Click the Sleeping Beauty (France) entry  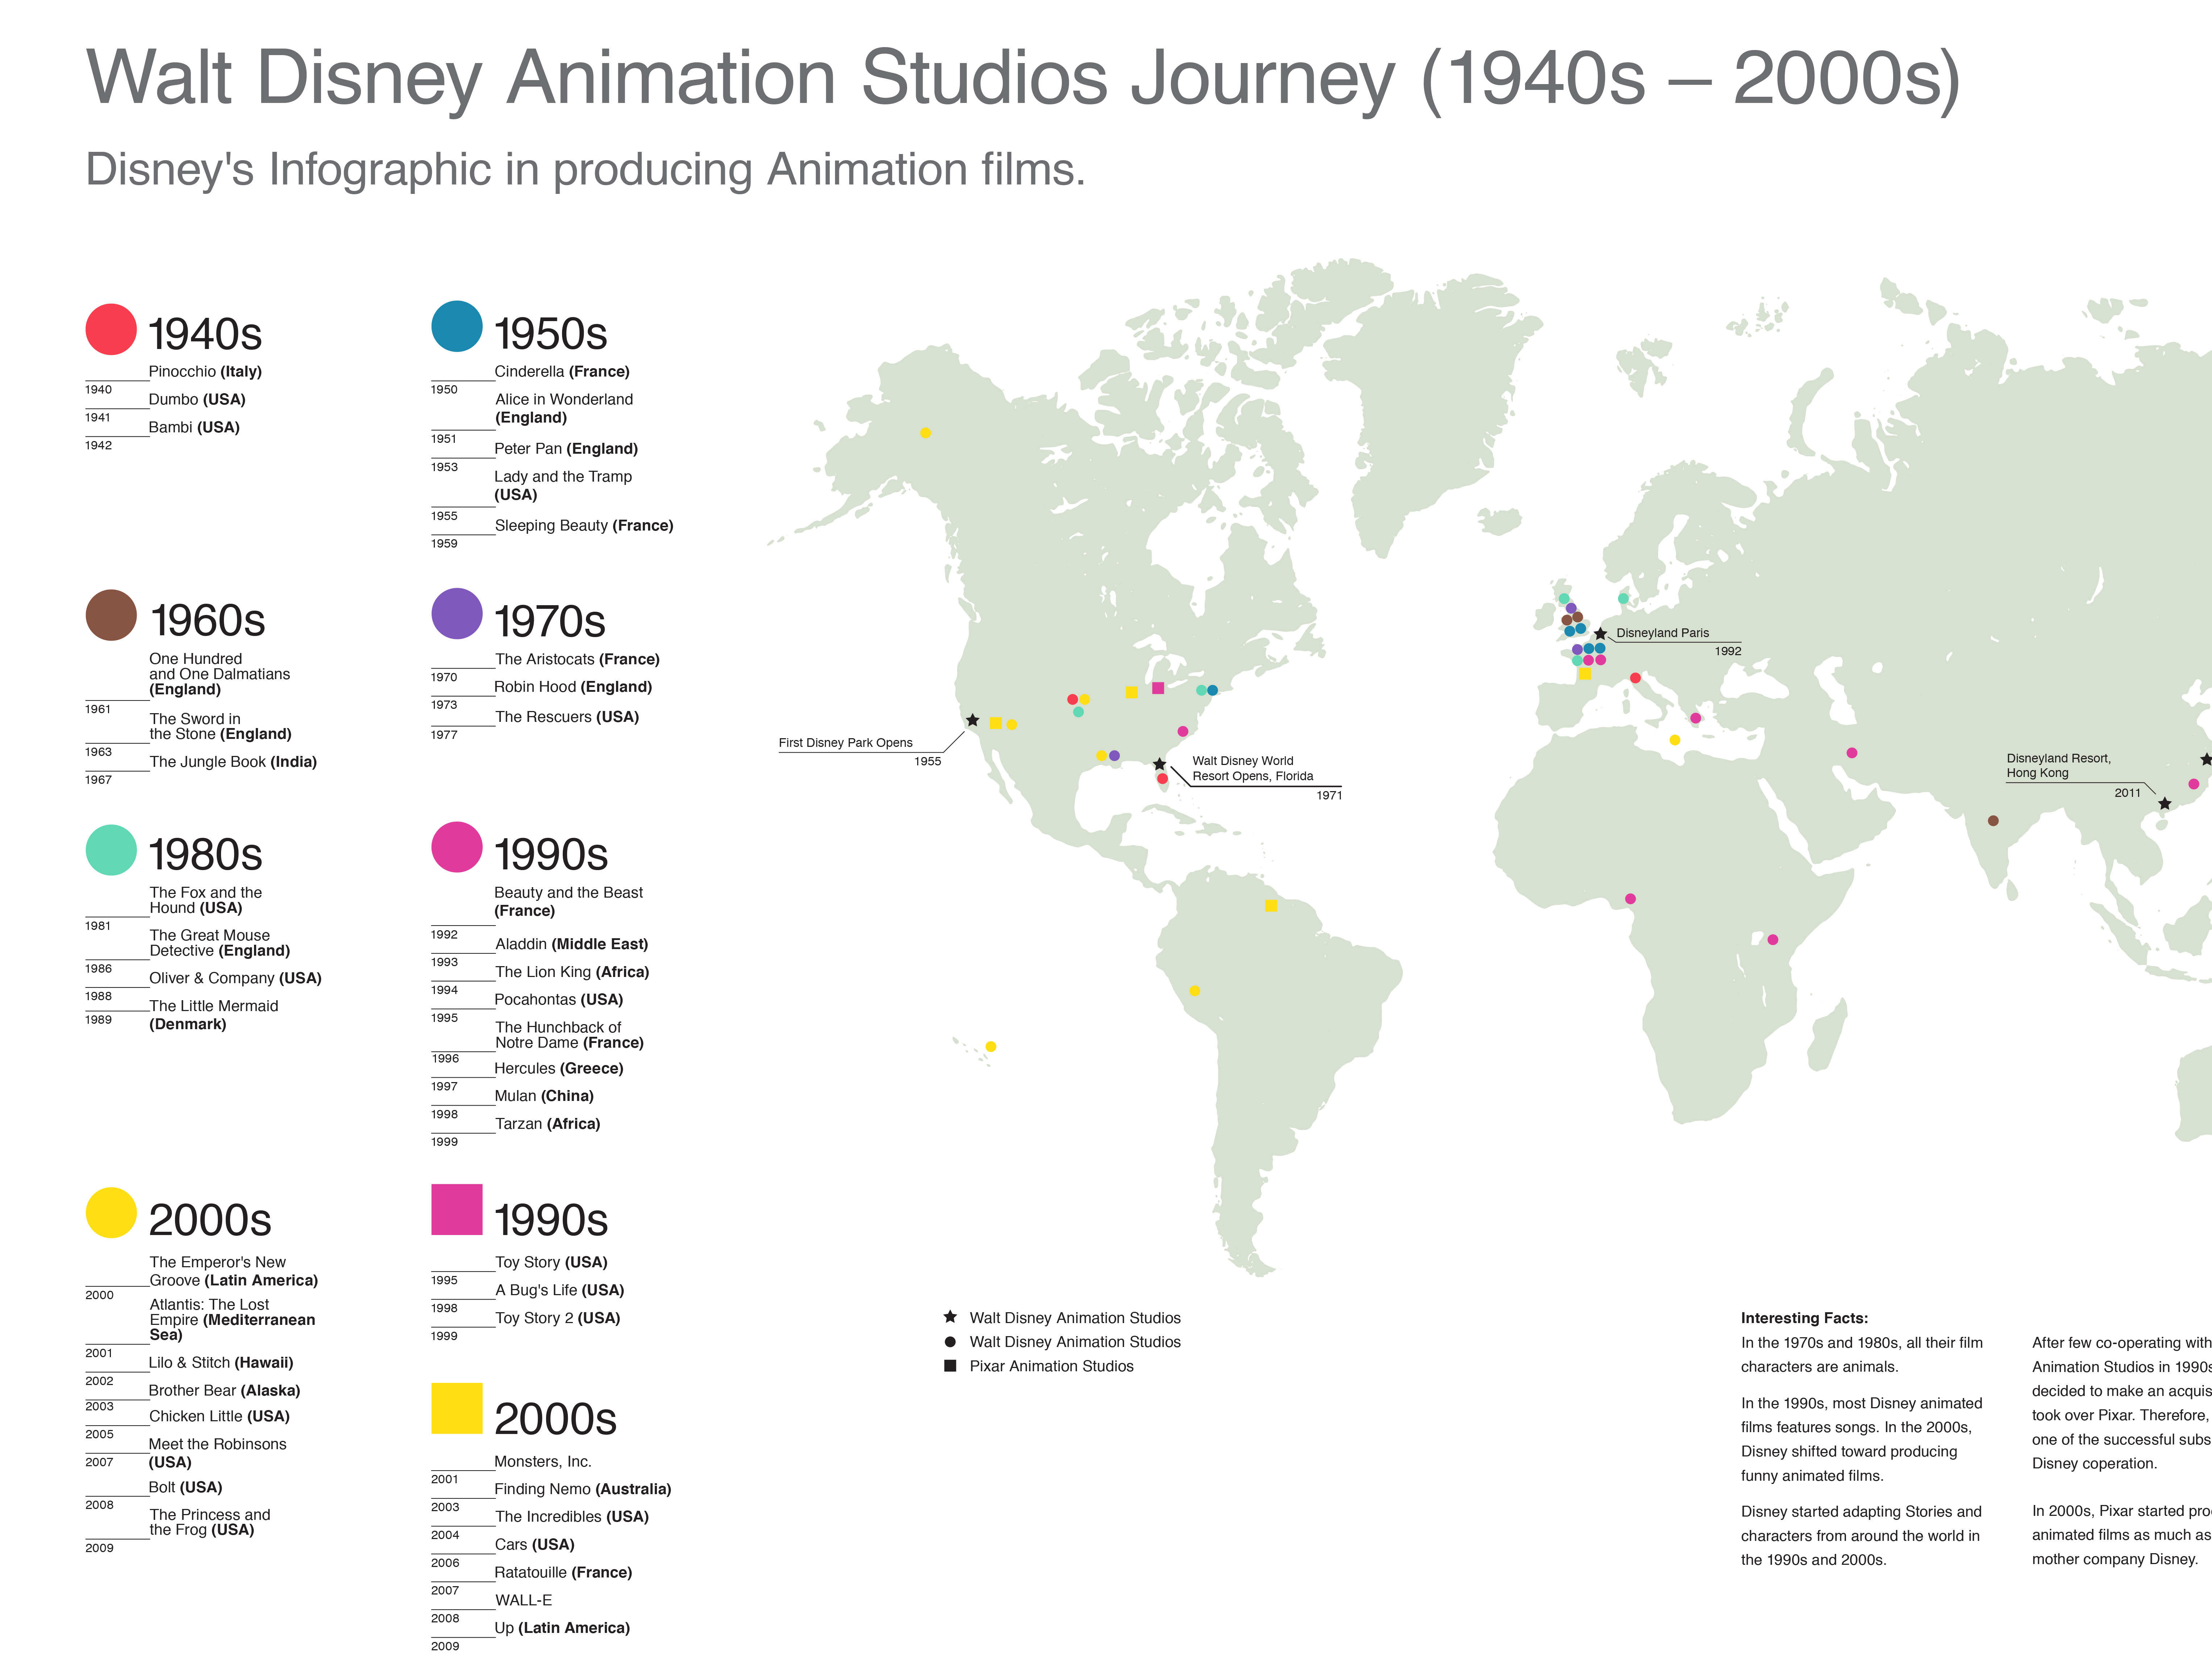tap(584, 525)
